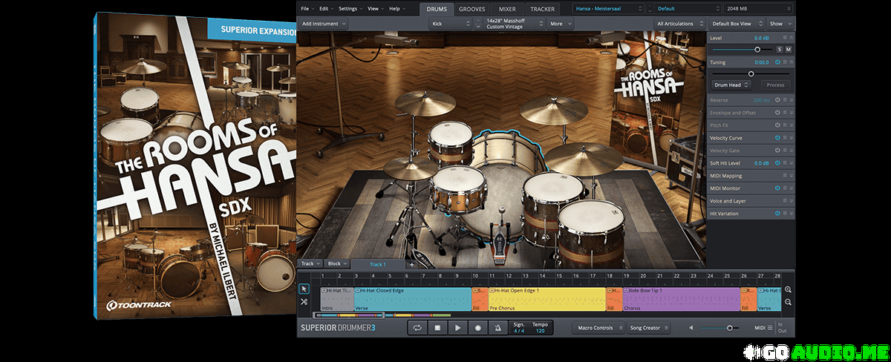Screen dimensions: 891x362
Task: Open the Default Box View dropdown
Action: pos(736,24)
